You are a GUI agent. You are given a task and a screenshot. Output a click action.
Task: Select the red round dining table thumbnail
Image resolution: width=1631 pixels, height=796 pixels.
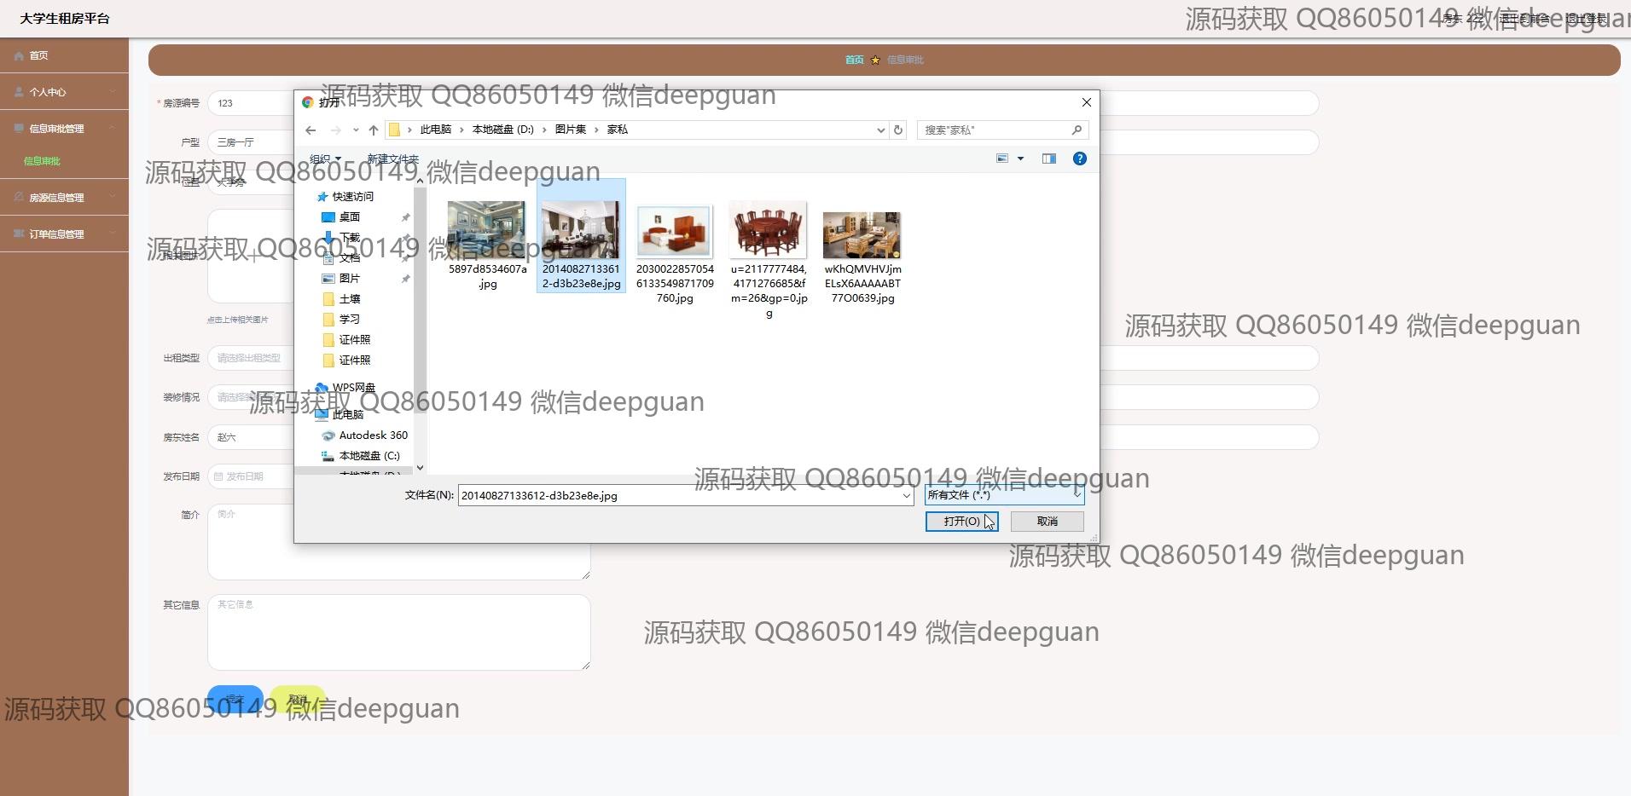768,230
